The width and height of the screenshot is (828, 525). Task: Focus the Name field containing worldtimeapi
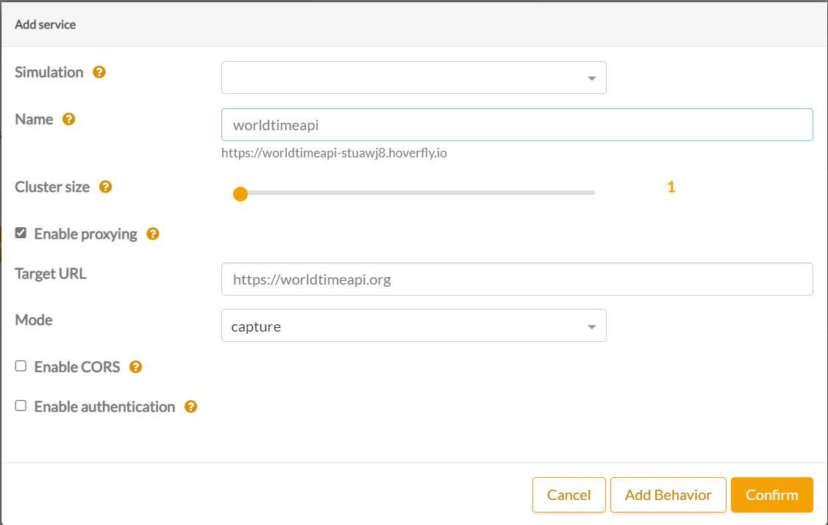pos(516,125)
